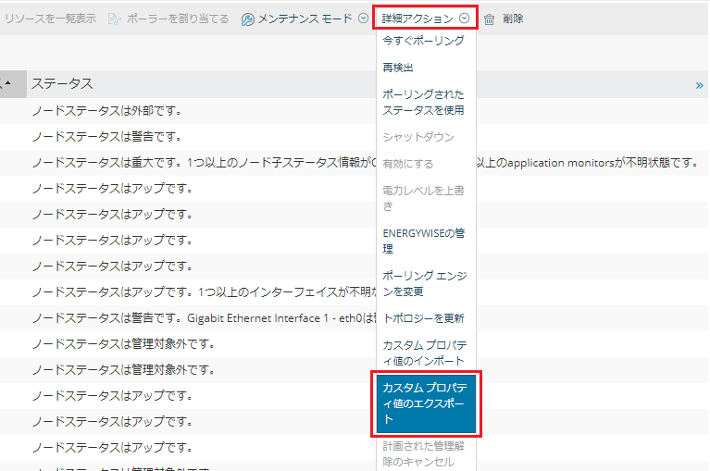Click the assign pollers icon
710x471 pixels.
[115, 19]
